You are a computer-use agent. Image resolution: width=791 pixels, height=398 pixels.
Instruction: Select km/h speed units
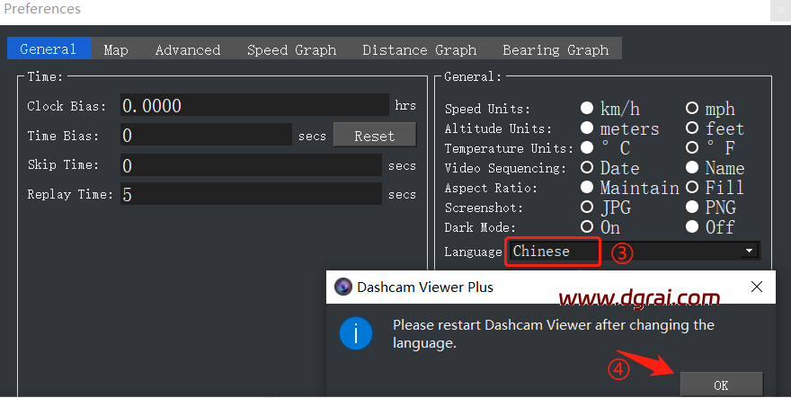tap(587, 109)
